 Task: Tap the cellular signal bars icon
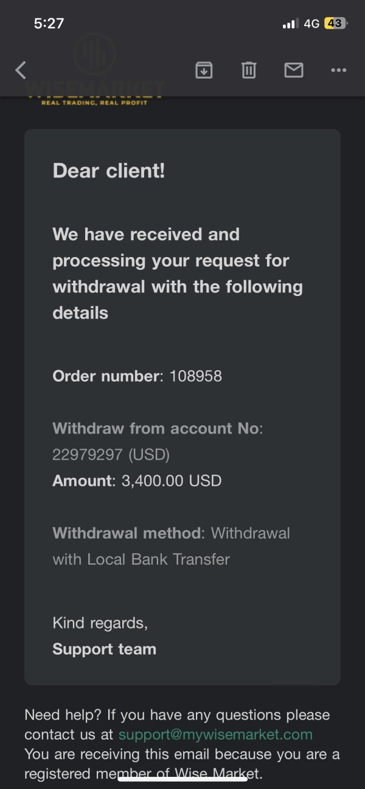[x=290, y=24]
